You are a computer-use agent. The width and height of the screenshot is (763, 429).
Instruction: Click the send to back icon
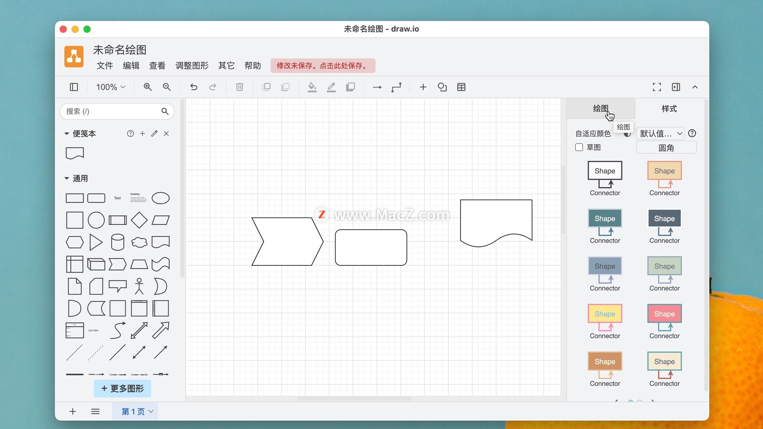click(x=285, y=87)
